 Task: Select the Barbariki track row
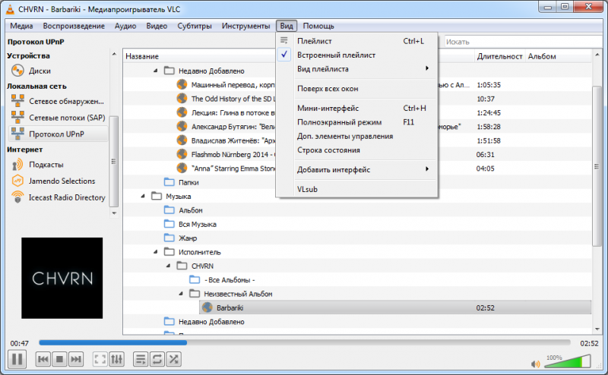[395, 307]
